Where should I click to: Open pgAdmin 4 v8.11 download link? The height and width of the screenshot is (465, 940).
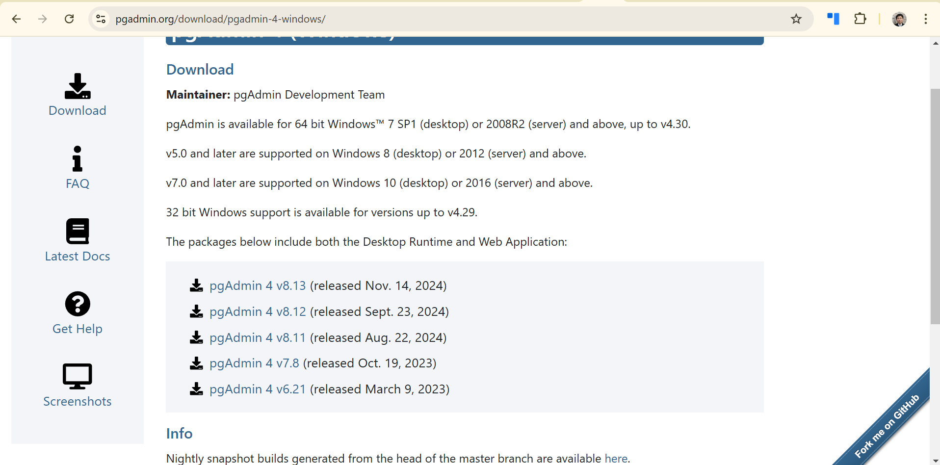pos(258,337)
